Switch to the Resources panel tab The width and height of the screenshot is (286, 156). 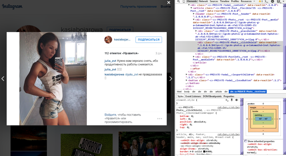(246, 1)
